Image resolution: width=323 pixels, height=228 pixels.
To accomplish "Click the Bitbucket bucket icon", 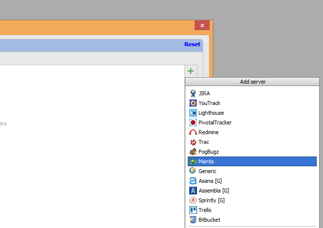I will [193, 220].
